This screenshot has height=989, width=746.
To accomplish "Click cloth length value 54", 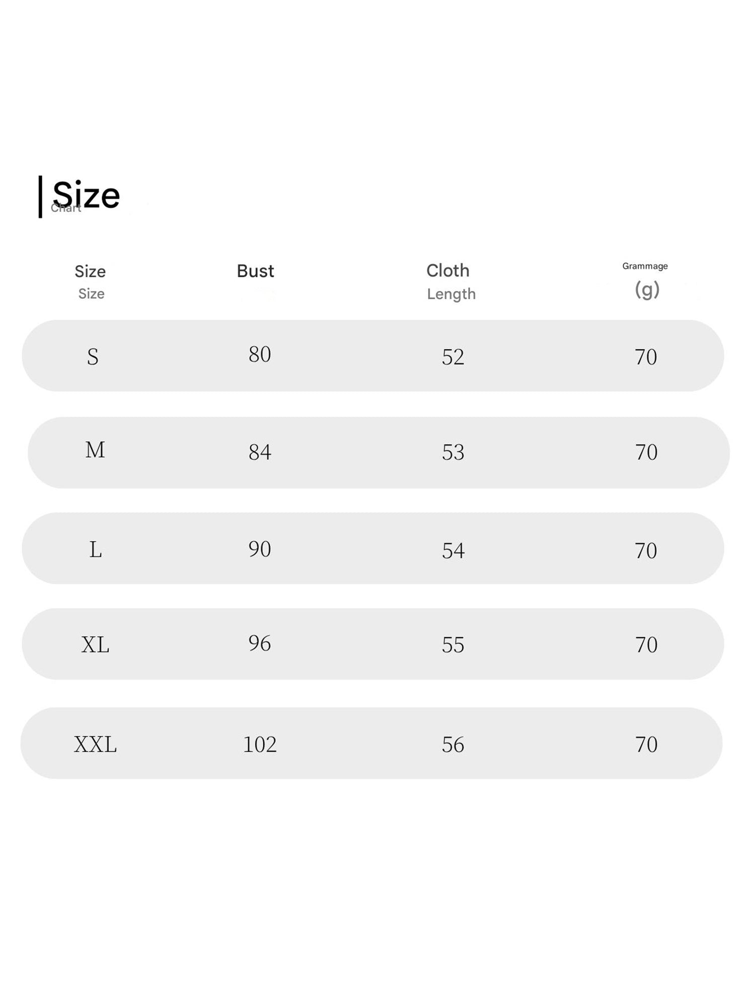I will (x=453, y=551).
